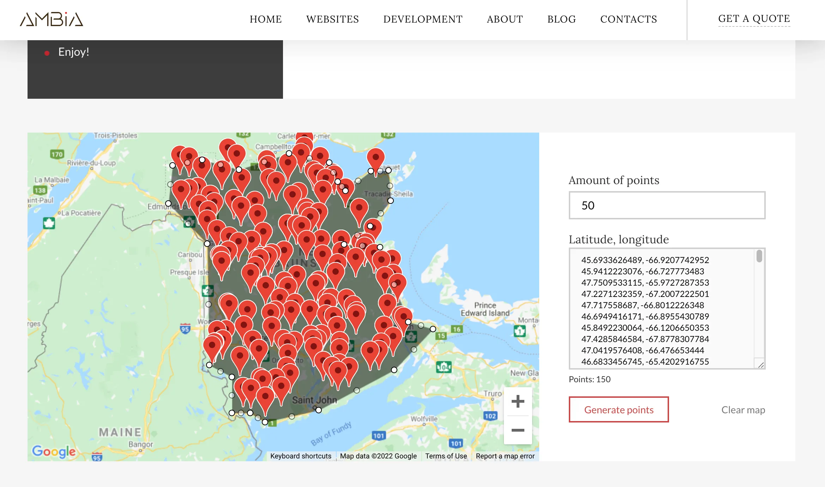Click the Generate points button
The width and height of the screenshot is (825, 487).
619,409
